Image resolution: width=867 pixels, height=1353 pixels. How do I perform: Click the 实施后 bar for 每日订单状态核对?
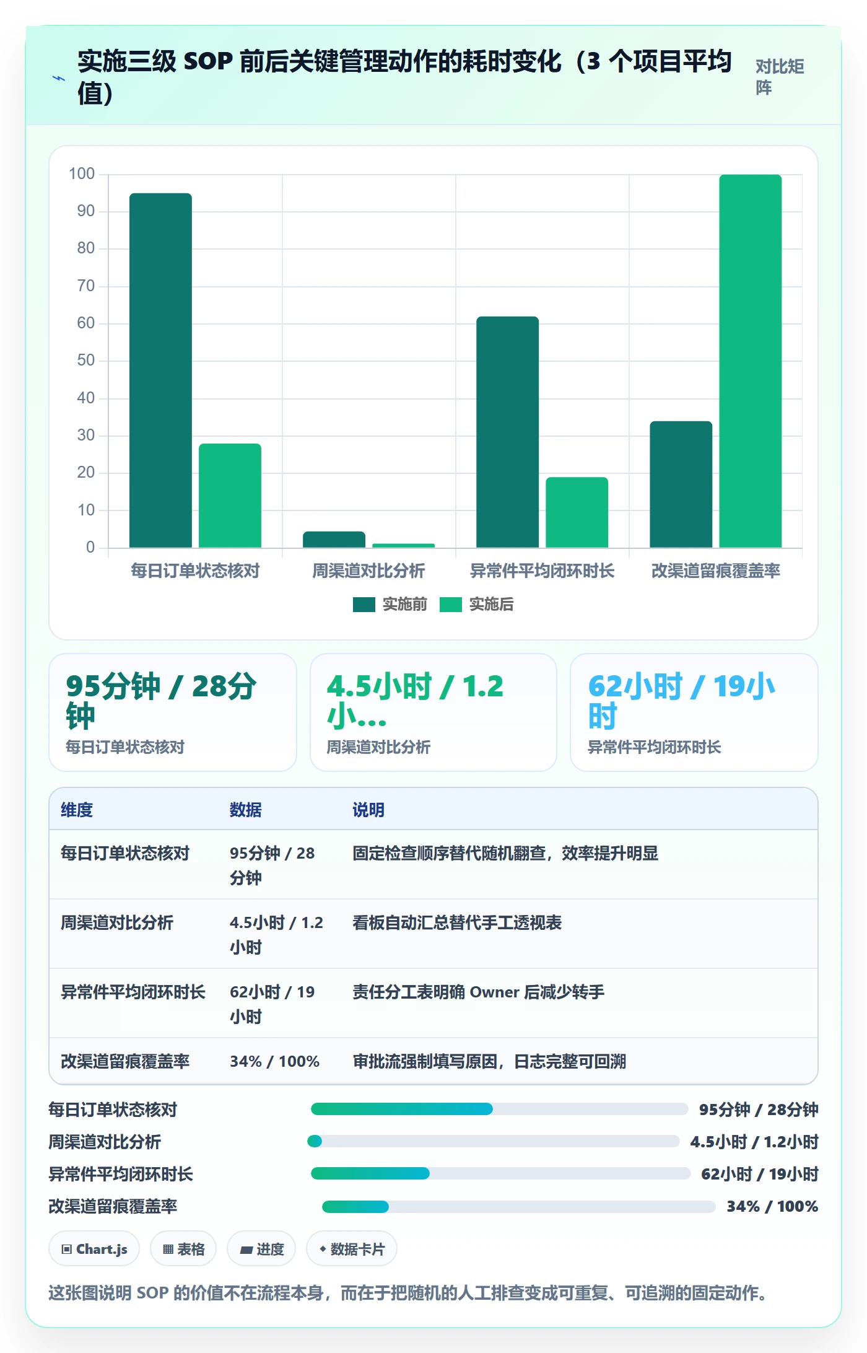click(x=230, y=496)
